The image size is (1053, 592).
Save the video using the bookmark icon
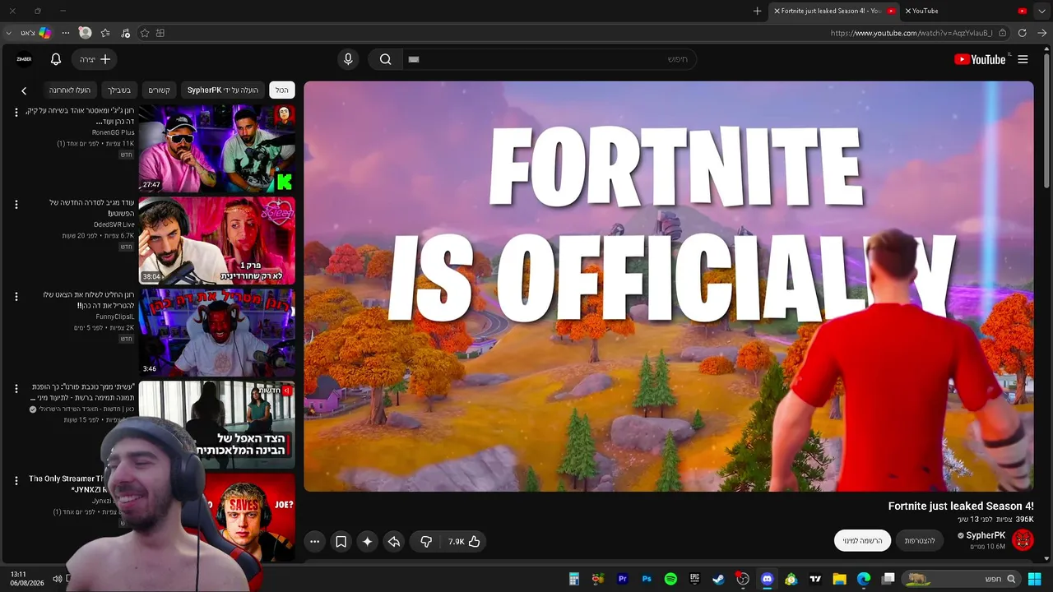pos(341,541)
